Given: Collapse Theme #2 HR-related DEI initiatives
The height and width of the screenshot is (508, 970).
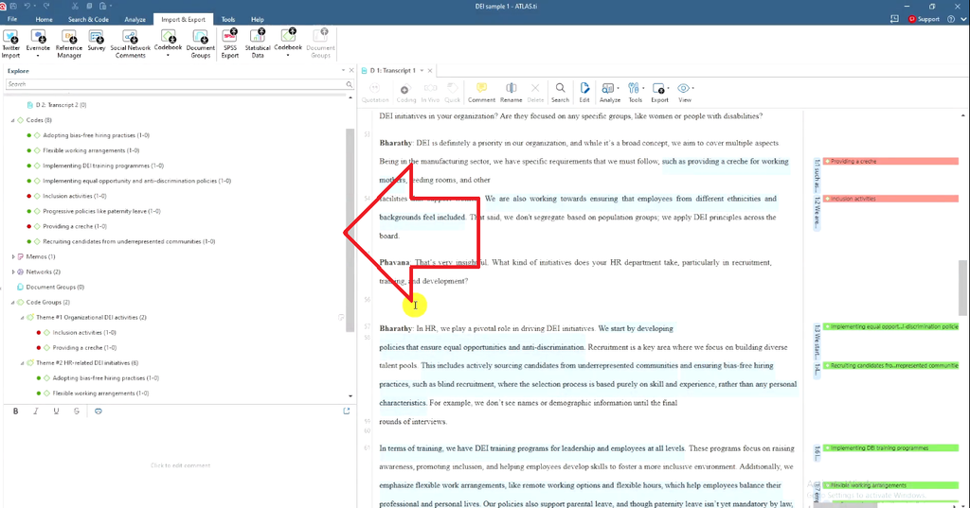Looking at the screenshot, I should [x=23, y=363].
